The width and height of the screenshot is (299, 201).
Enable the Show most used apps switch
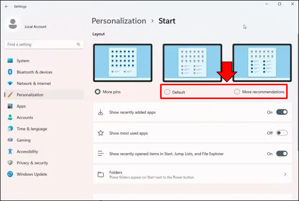[282, 133]
